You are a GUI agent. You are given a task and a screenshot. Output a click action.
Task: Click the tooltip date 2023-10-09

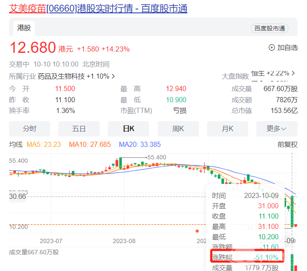click(261, 195)
